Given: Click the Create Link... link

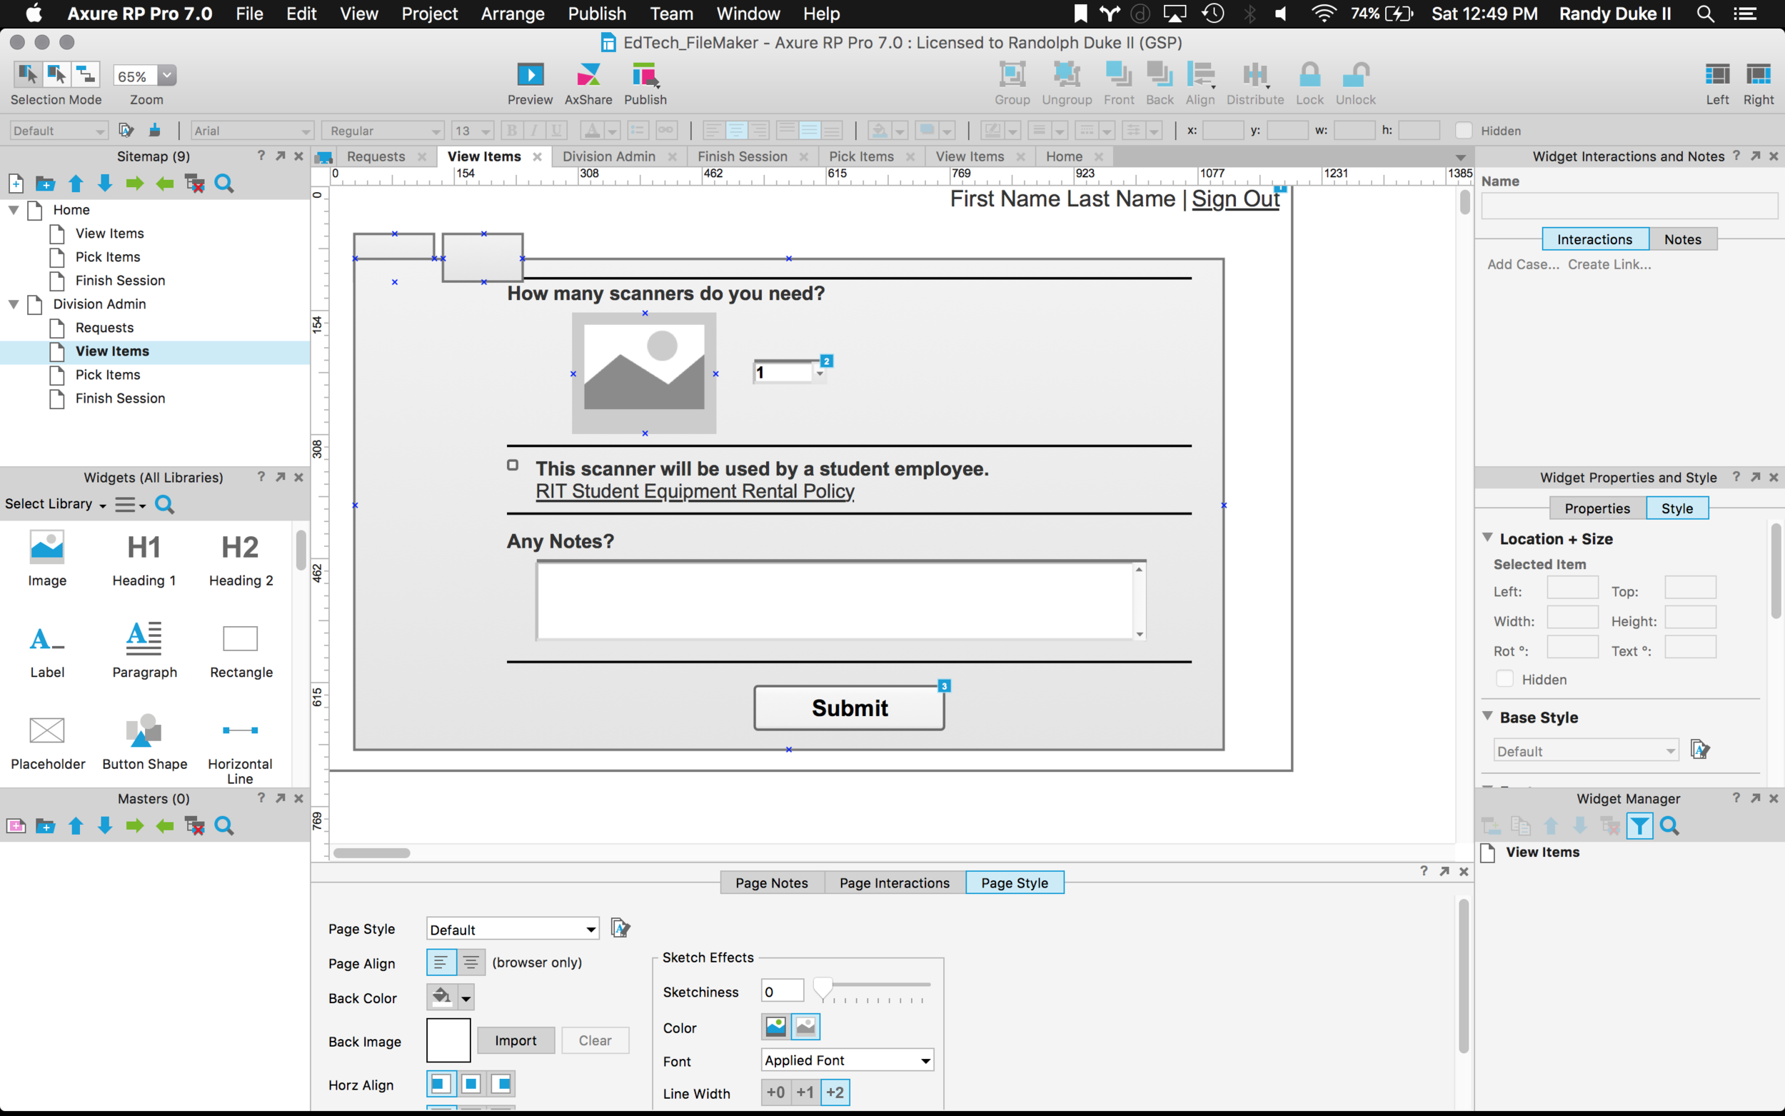Looking at the screenshot, I should pos(1609,264).
